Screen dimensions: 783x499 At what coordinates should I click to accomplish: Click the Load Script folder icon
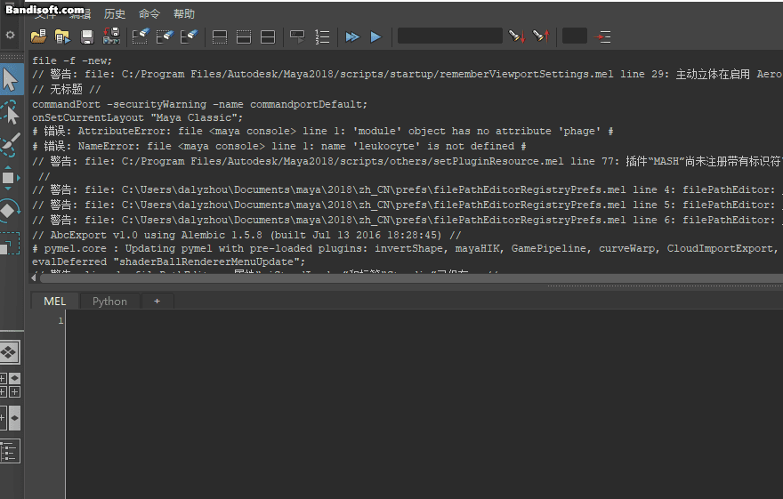pos(38,36)
